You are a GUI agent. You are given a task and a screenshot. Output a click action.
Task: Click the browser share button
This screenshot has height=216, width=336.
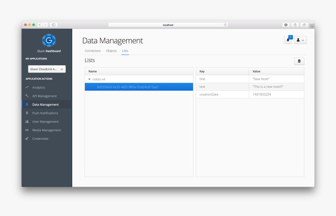(295, 25)
